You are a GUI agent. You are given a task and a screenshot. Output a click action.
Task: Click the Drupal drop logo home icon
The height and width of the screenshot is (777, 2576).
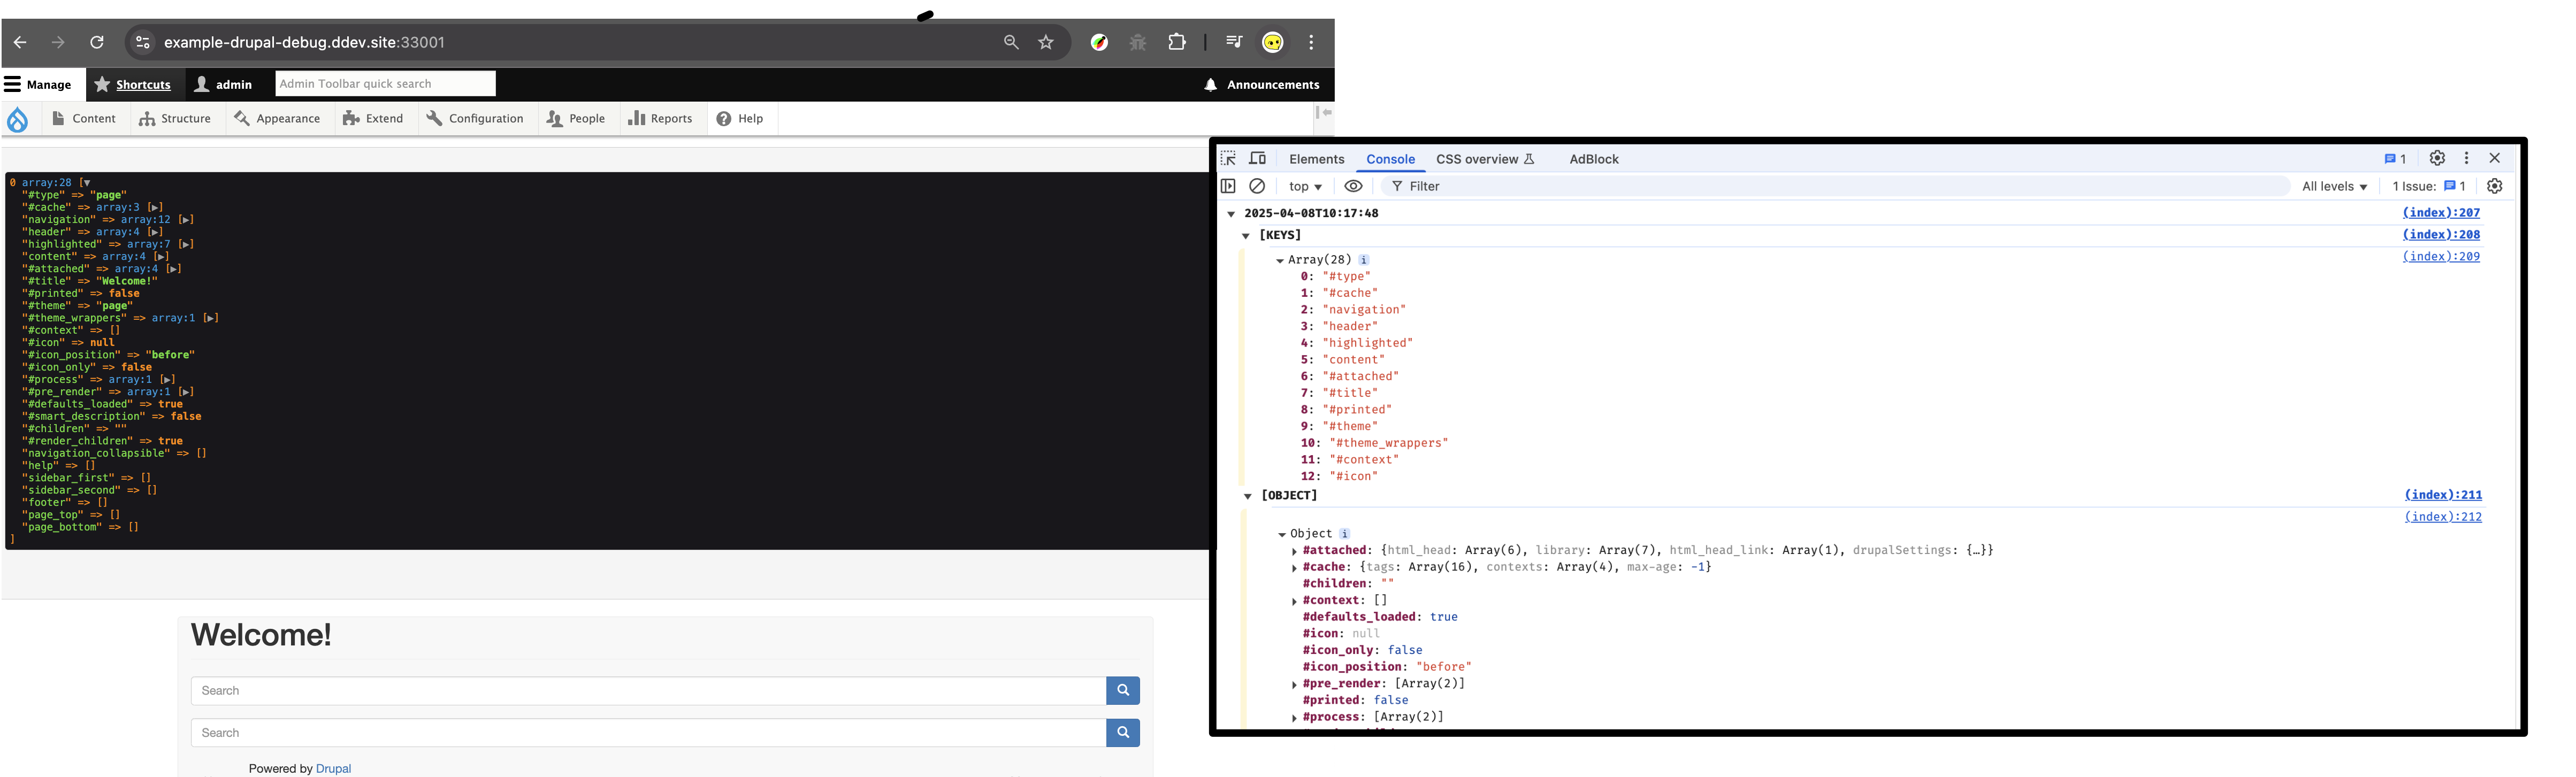pyautogui.click(x=18, y=119)
